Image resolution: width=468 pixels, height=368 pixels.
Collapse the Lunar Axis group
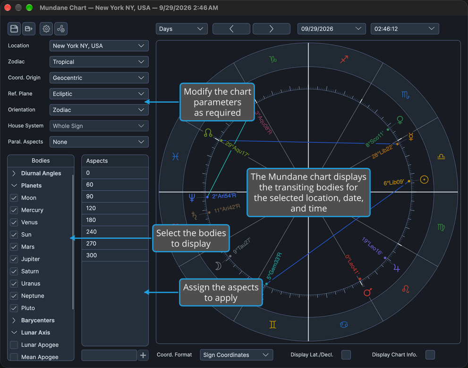[14, 333]
